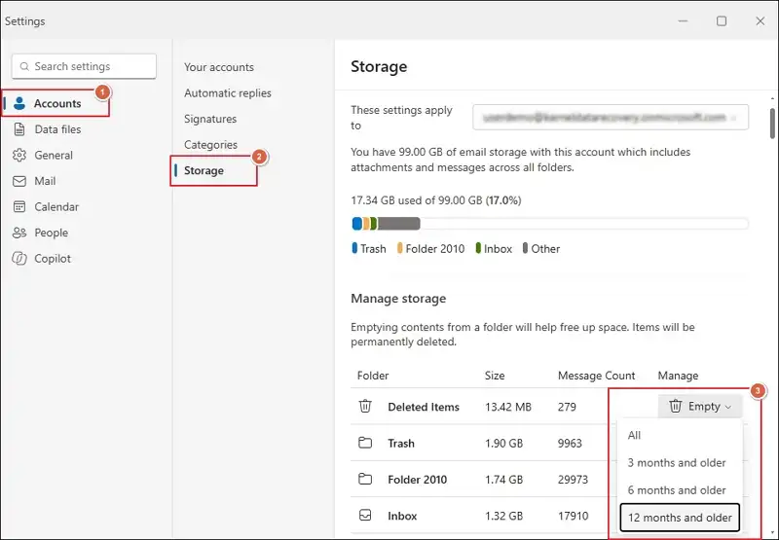Screen dimensions: 779x540
Task: Click the Deleted Items trash bin icon
Action: [x=365, y=406]
